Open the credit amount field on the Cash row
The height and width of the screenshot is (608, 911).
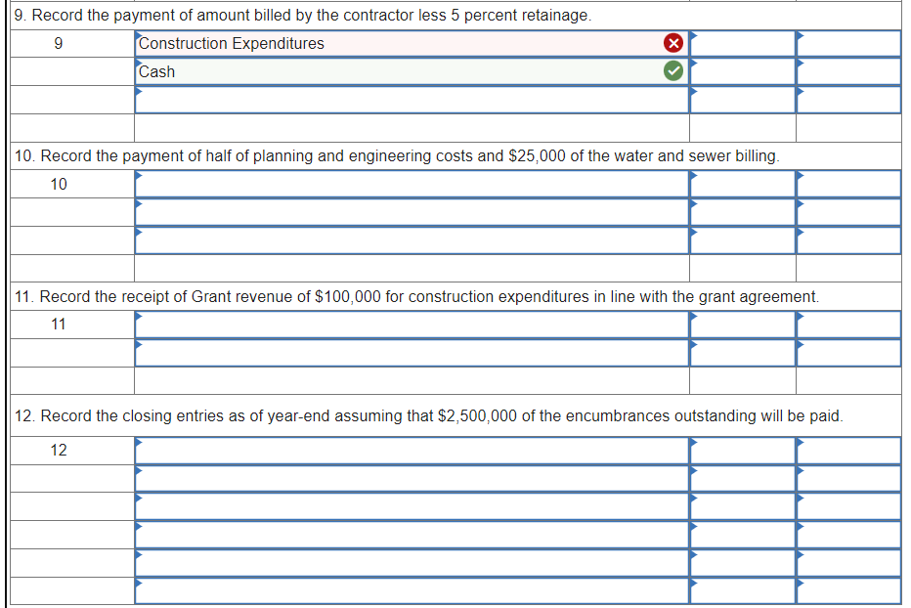[x=846, y=70]
